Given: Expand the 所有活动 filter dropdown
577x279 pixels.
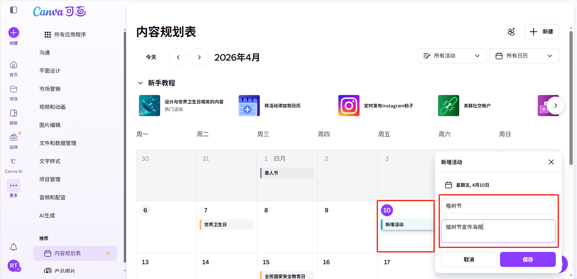Looking at the screenshot, I should tap(452, 56).
